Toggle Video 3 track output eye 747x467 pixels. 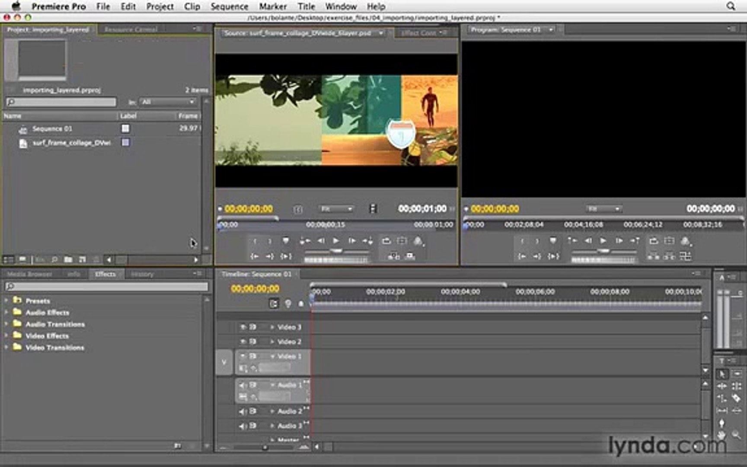[x=243, y=327]
